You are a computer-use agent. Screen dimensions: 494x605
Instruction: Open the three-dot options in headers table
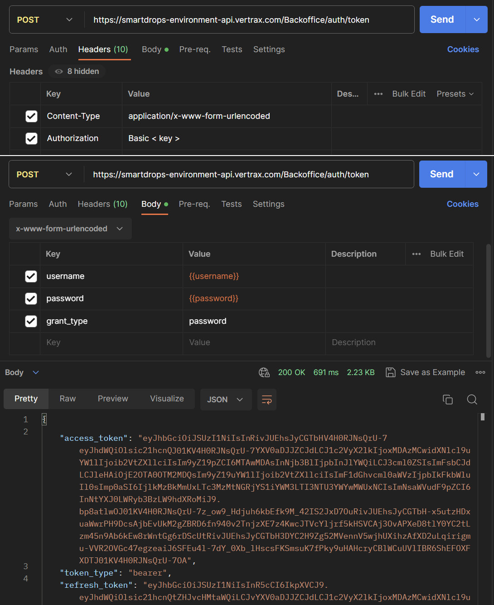378,94
